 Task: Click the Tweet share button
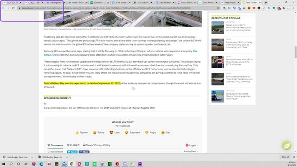click(72, 152)
